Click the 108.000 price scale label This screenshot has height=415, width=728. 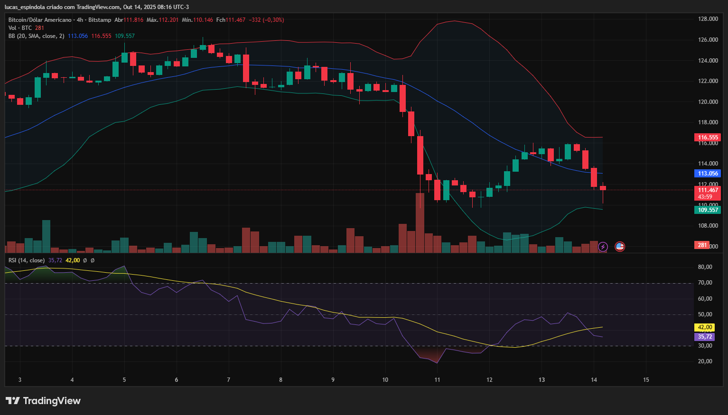point(708,226)
